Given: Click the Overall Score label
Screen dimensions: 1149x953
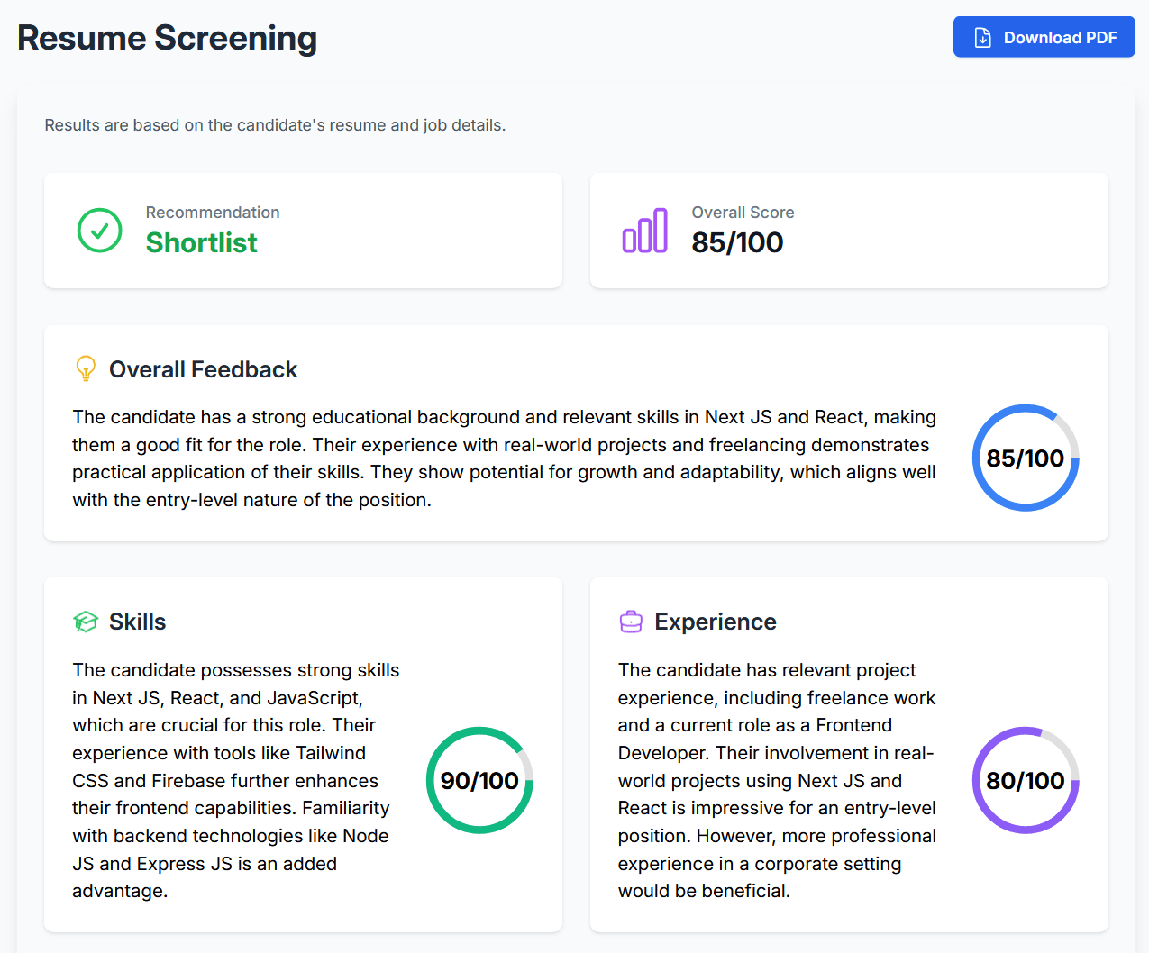Looking at the screenshot, I should [x=743, y=213].
